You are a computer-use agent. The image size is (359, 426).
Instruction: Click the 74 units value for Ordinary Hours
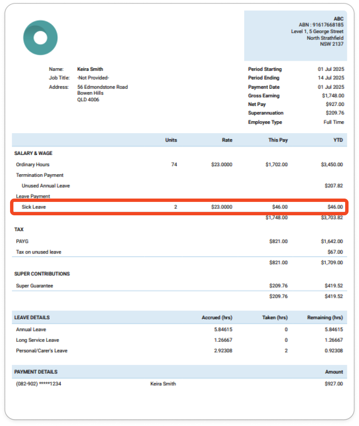coord(174,164)
